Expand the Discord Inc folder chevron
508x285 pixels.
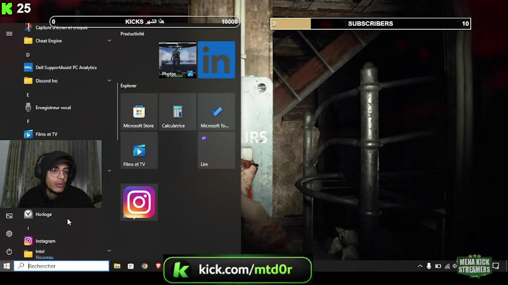click(109, 81)
